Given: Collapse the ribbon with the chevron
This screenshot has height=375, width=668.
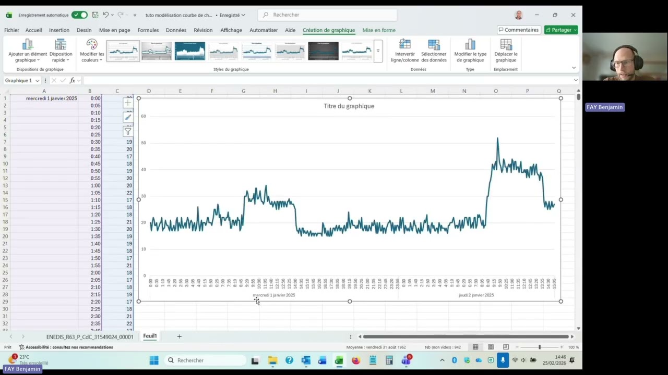Looking at the screenshot, I should [574, 68].
